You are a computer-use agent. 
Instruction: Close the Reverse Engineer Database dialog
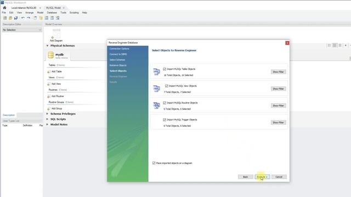pos(287,43)
